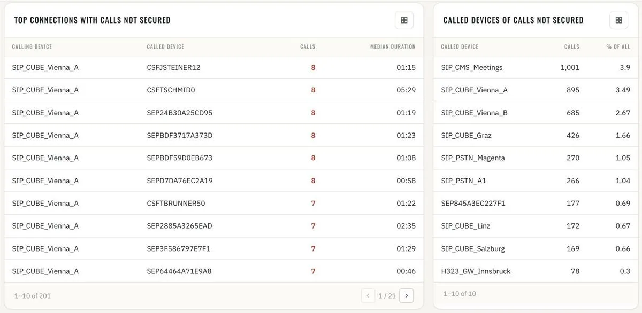Select called device SEPBDF59D0EB673
Screen dimensions: 642x313
(180, 158)
